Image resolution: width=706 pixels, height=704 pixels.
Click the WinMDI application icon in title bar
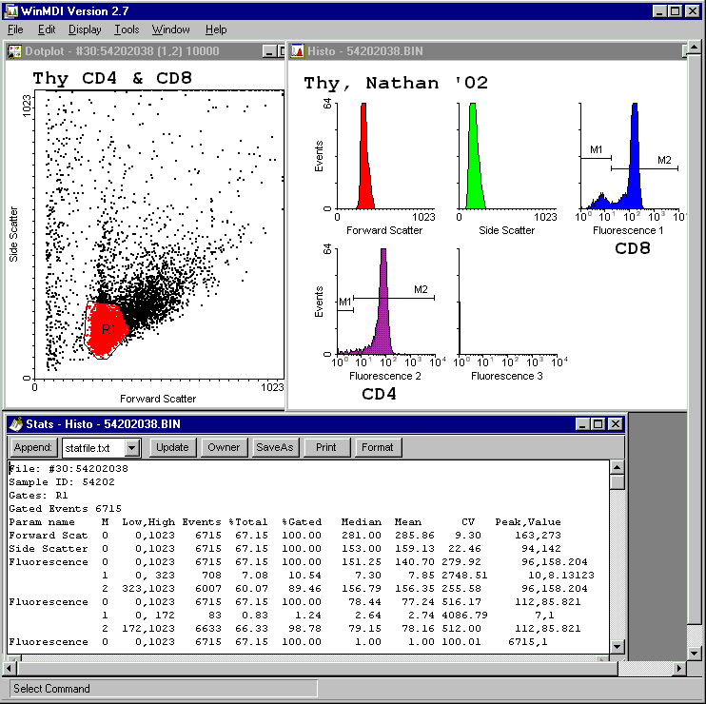pyautogui.click(x=11, y=10)
